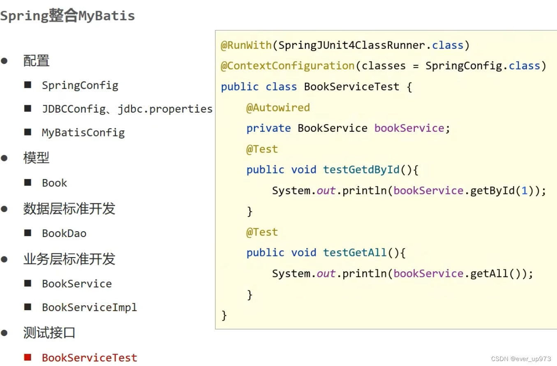This screenshot has width=557, height=366.
Task: Select the "配置" bullet heading
Action: click(x=36, y=61)
